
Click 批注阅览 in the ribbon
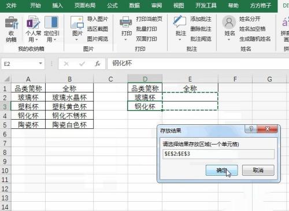pos(201,39)
